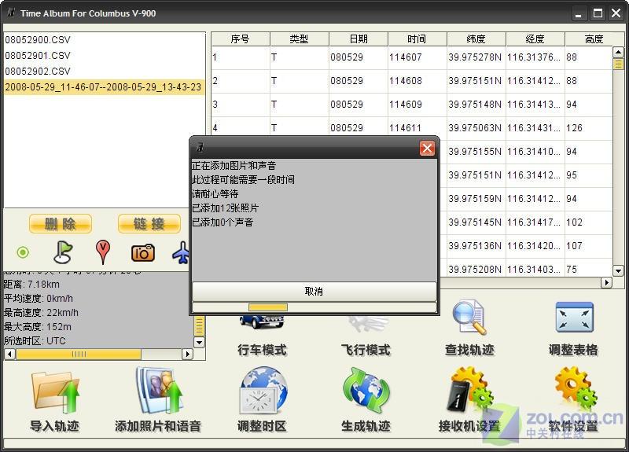Select track 2008-05-29_11-46-07--2008-05-29_13-43-23
629x452 pixels.
pos(104,87)
